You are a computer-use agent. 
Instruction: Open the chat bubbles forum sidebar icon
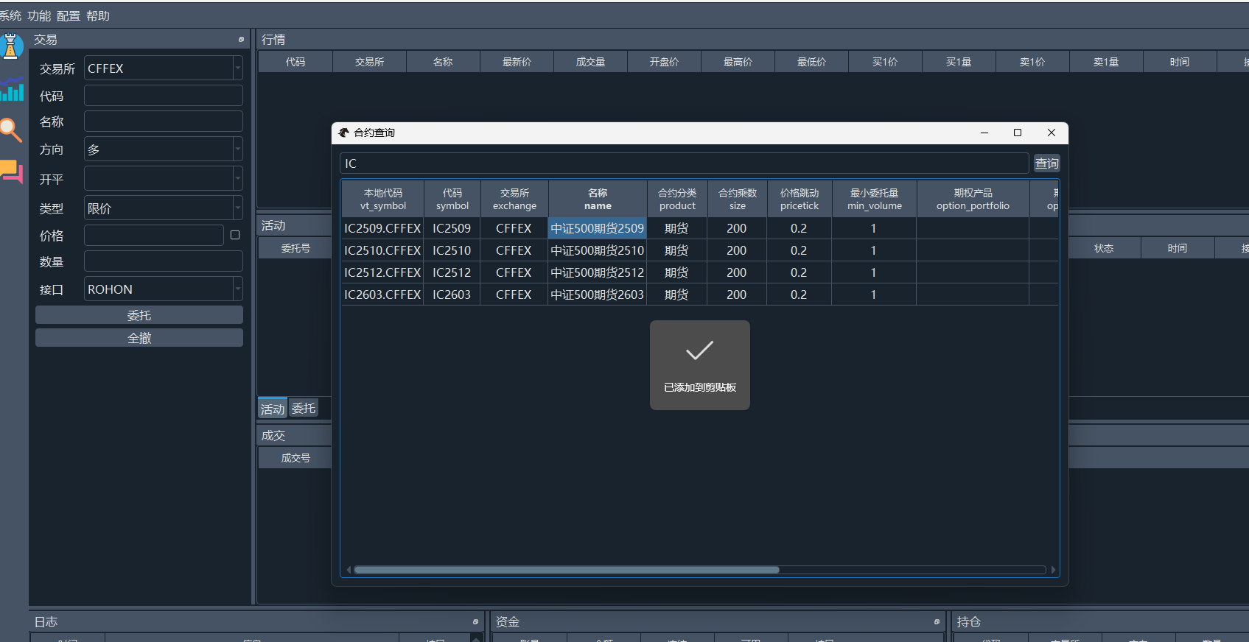(11, 172)
